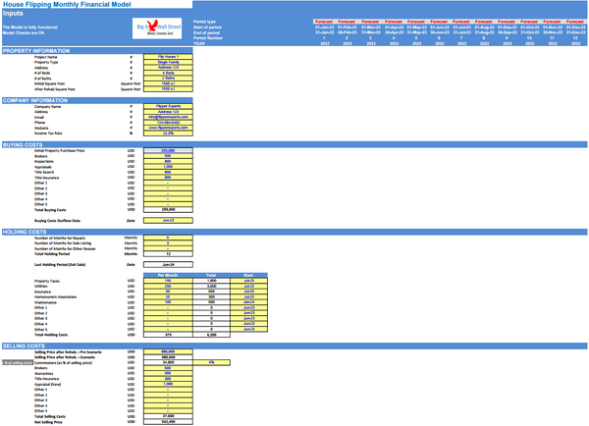The width and height of the screenshot is (589, 426).
Task: Click the first Forecast period column header
Action: [325, 20]
